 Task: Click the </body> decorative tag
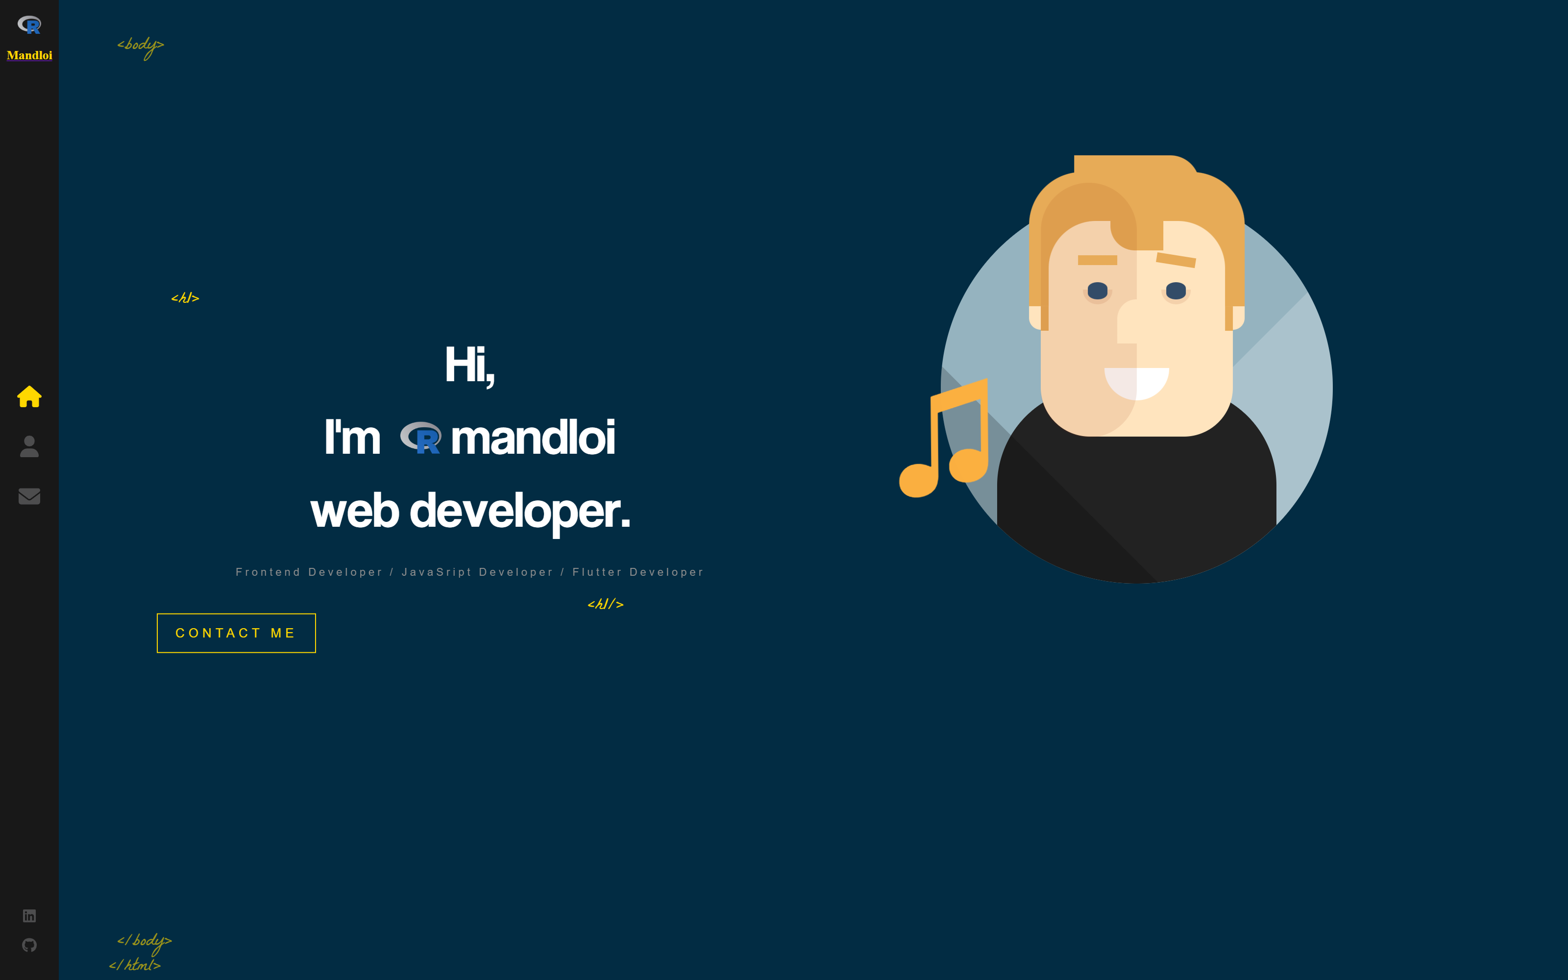pos(143,940)
